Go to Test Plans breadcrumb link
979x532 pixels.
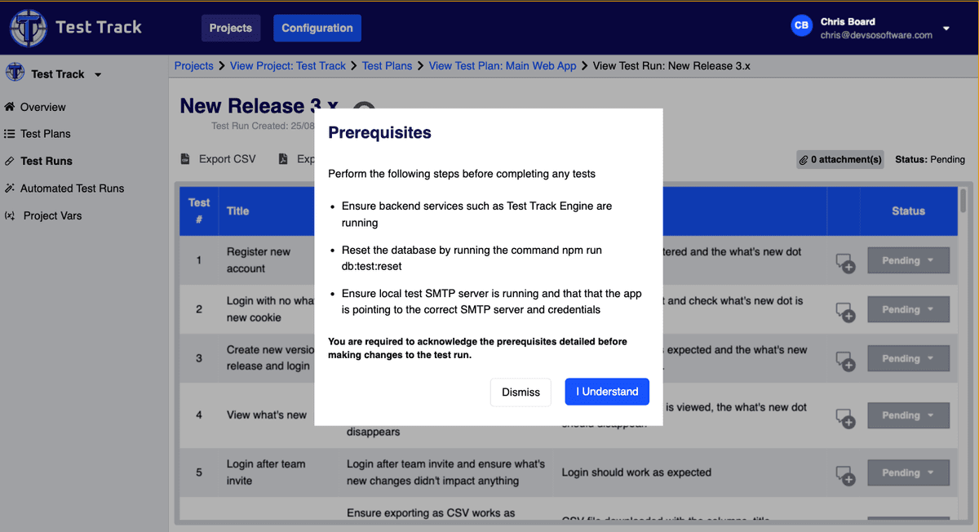[387, 65]
